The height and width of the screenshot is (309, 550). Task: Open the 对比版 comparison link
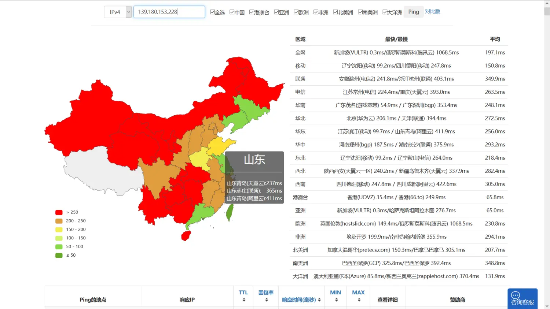point(433,11)
